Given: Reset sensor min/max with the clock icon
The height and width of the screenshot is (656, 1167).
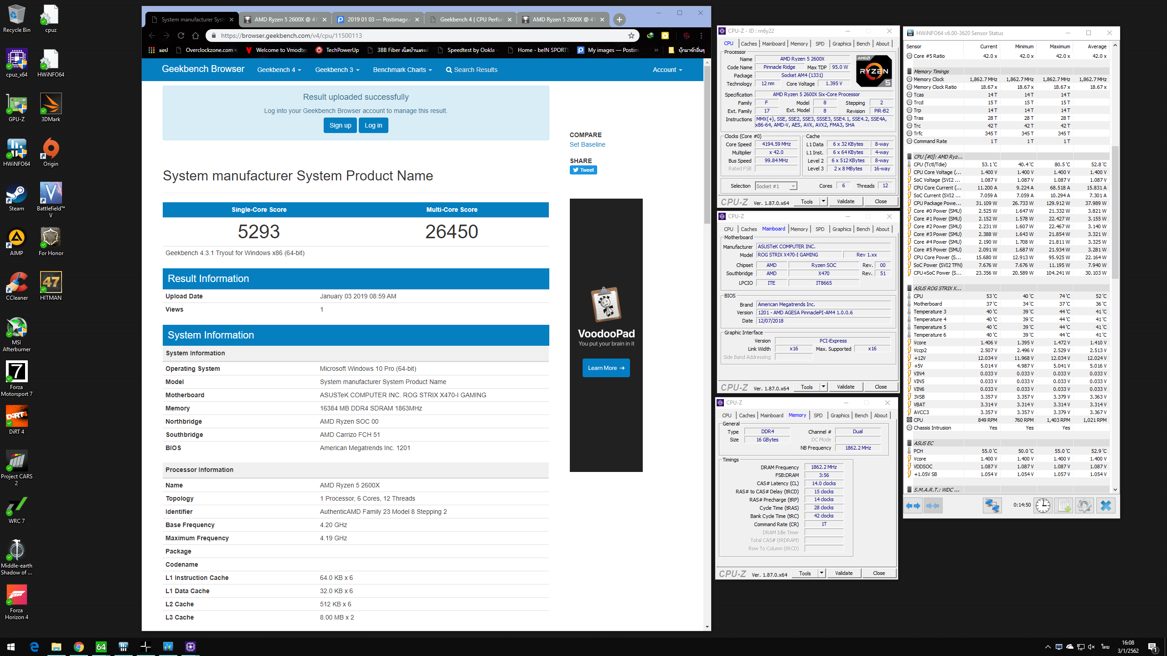Looking at the screenshot, I should point(1043,506).
